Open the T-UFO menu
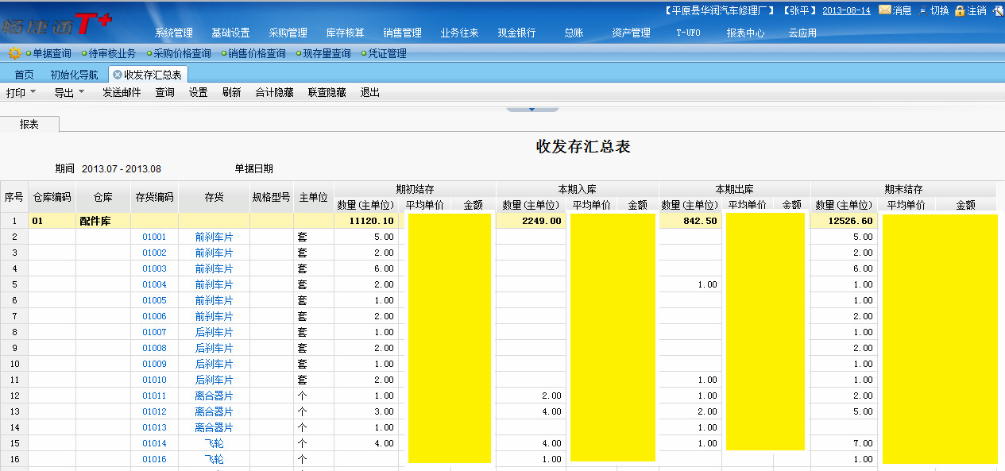1005x471 pixels. point(688,33)
